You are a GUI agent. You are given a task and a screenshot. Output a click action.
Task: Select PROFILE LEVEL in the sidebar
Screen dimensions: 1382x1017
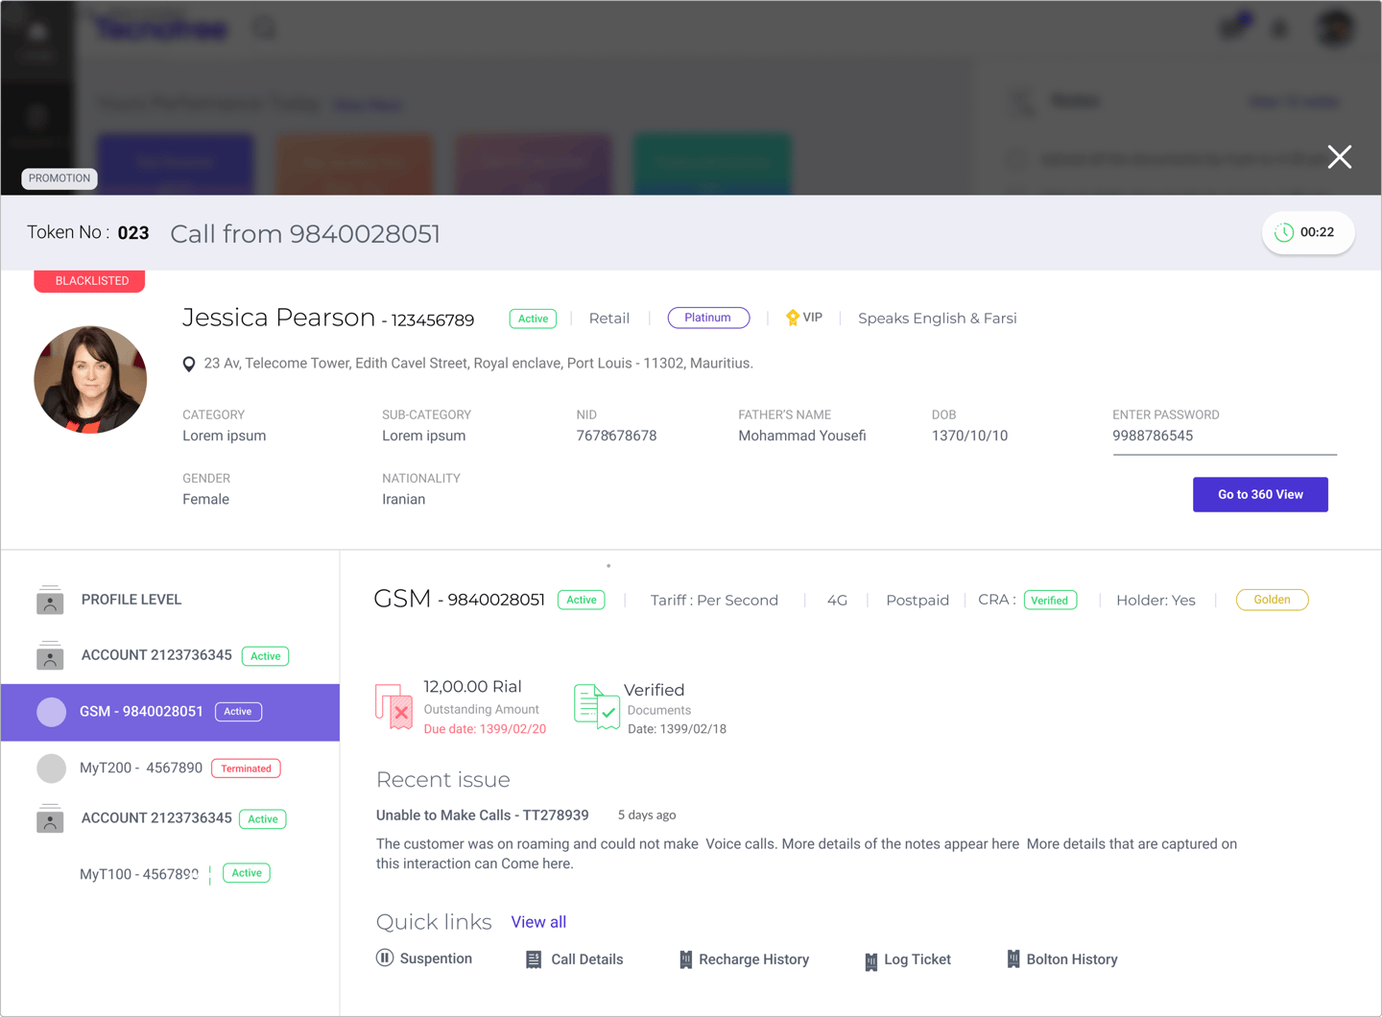[x=131, y=600]
